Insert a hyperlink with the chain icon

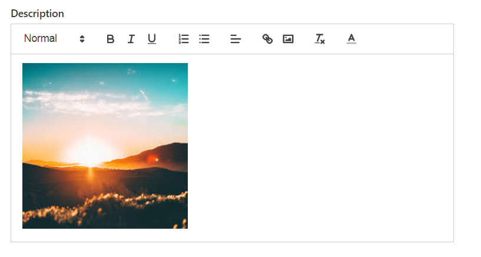(267, 39)
